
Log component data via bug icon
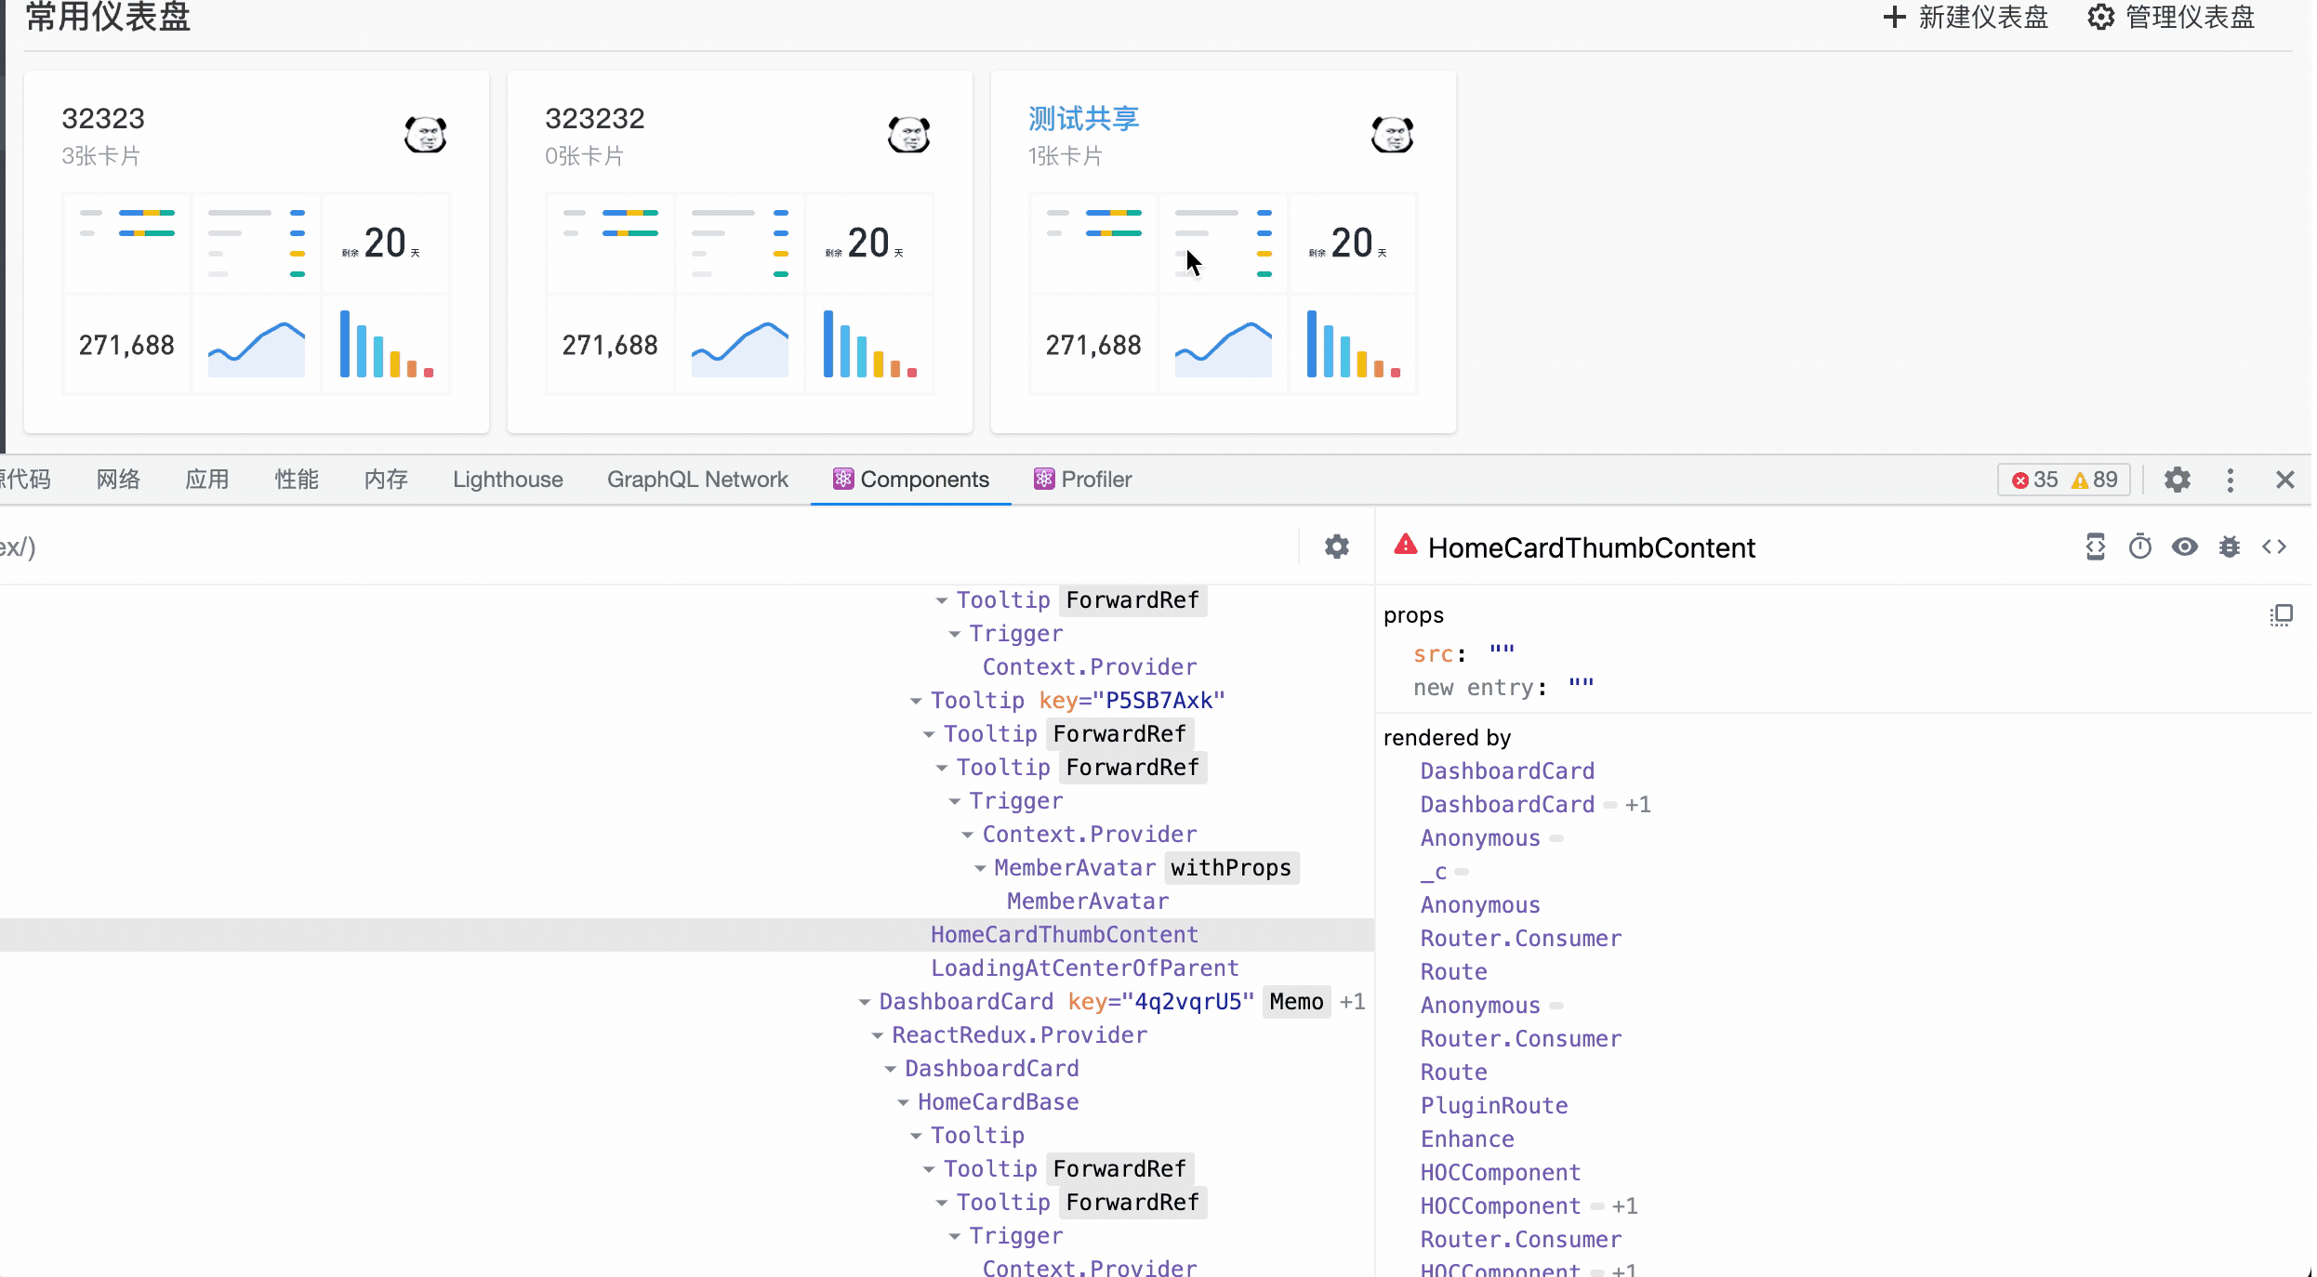coord(2229,546)
